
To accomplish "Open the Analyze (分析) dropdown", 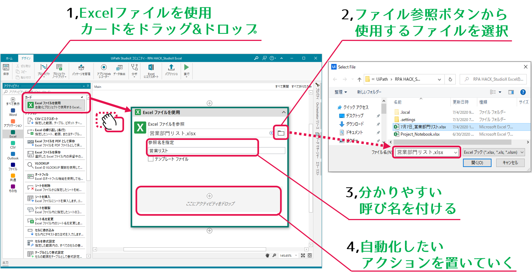I will click(x=134, y=71).
